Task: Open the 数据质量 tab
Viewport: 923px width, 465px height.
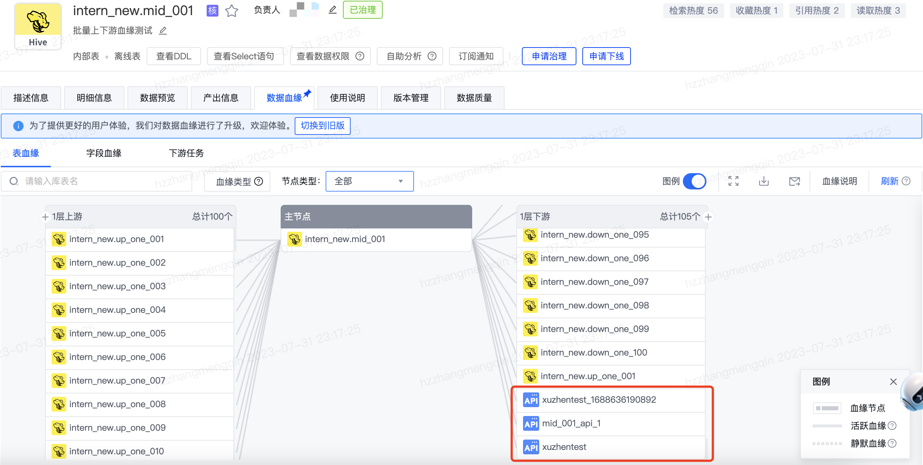Action: click(x=474, y=98)
